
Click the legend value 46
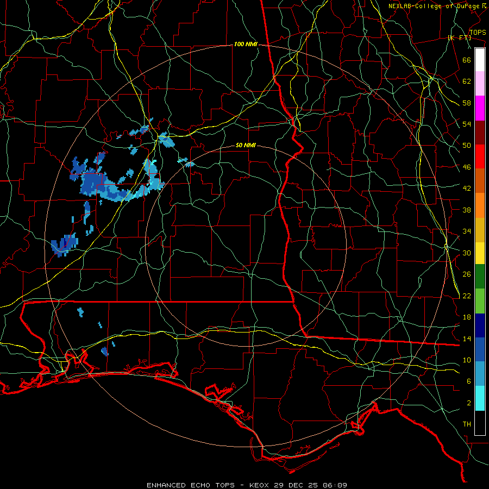coord(467,167)
